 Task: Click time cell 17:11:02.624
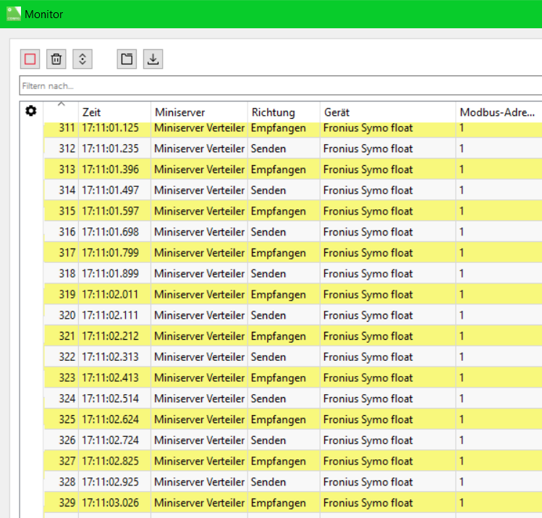pos(110,419)
